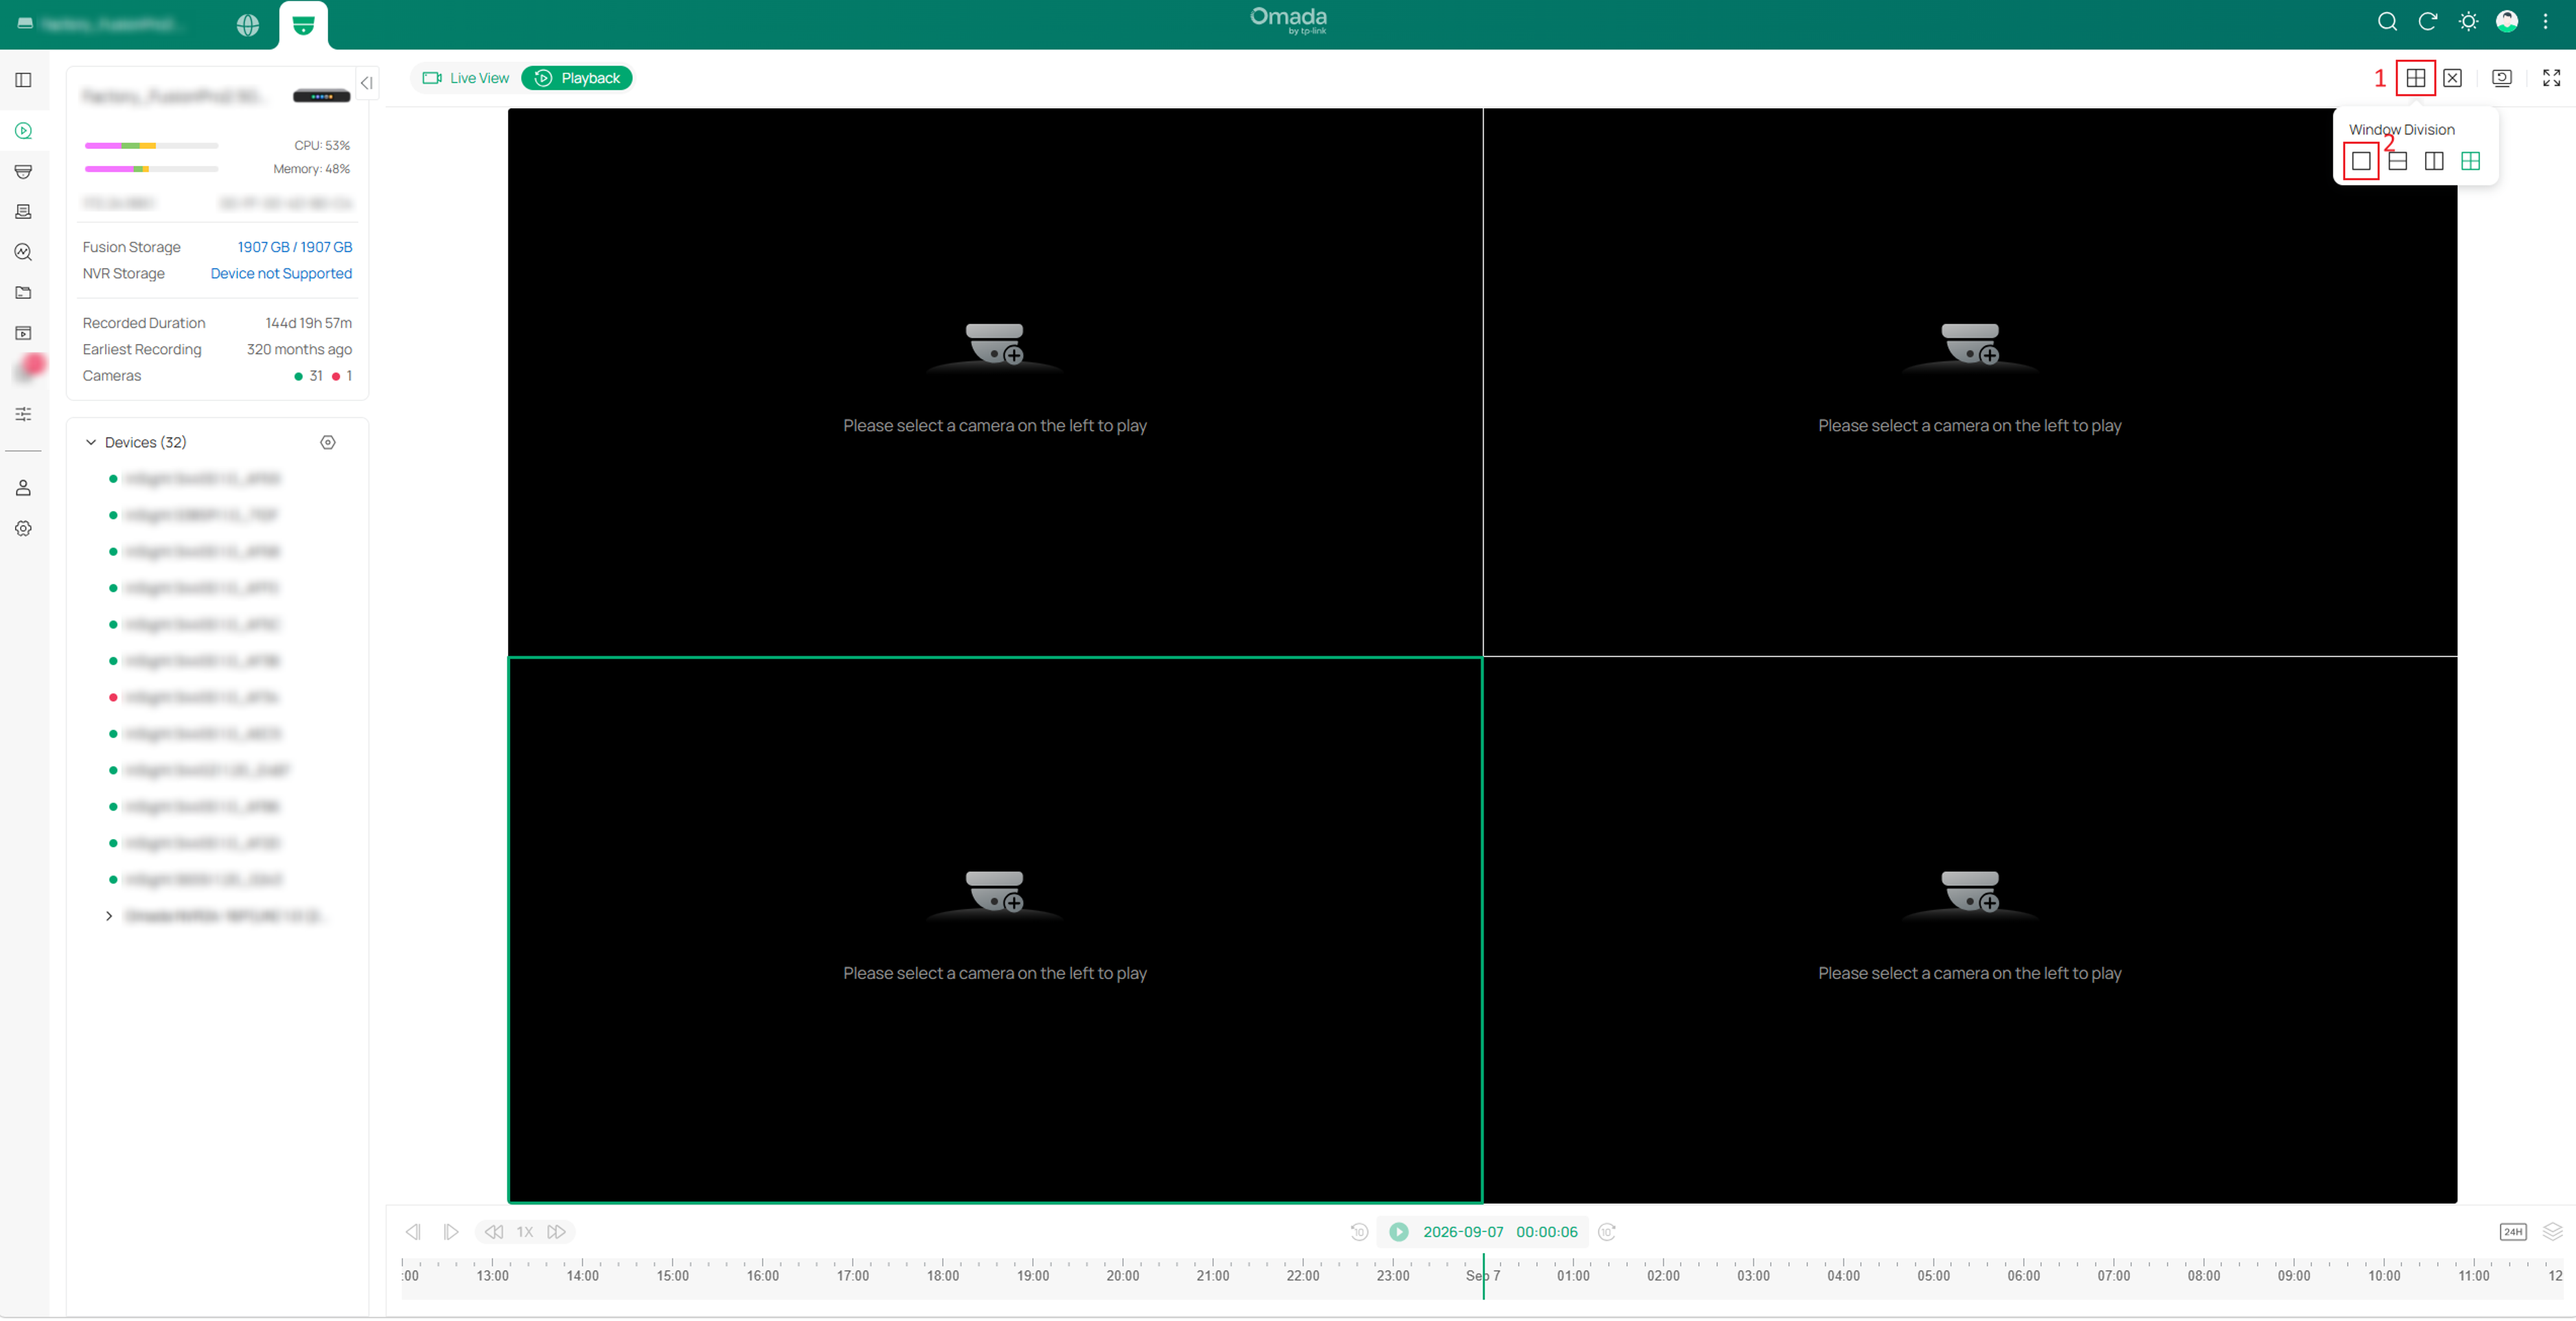Open the Window Division layout button
The image size is (2576, 1321).
pos(2415,78)
